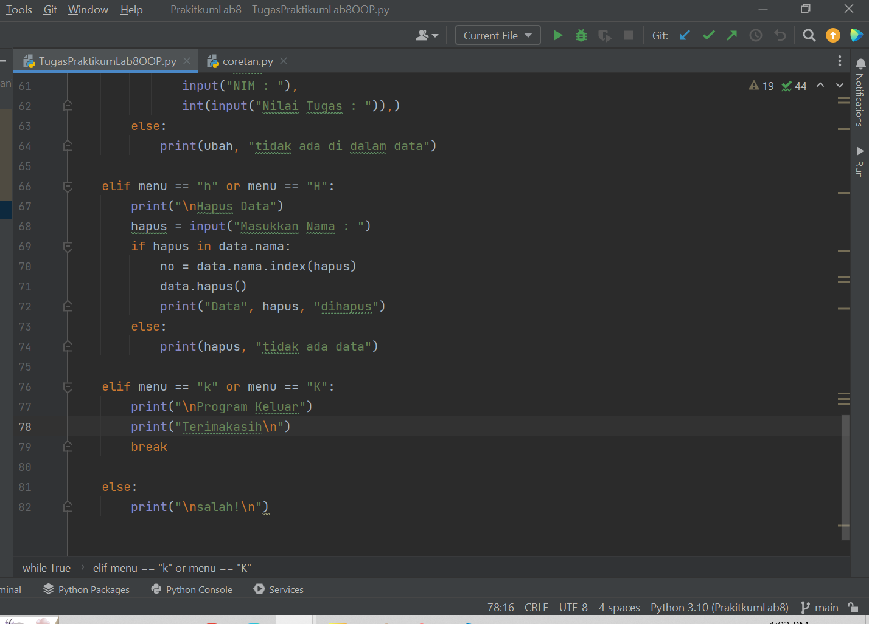Close the coretan.py tab
Image resolution: width=869 pixels, height=624 pixels.
pyautogui.click(x=284, y=61)
